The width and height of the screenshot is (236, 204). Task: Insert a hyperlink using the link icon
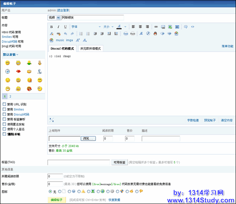pos(156,27)
